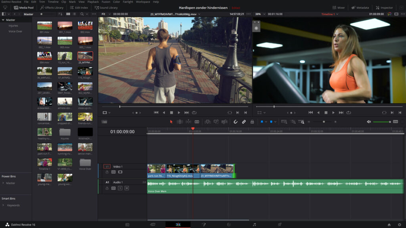Open the Clip menu
Image resolution: width=406 pixels, height=228 pixels.
[64, 2]
